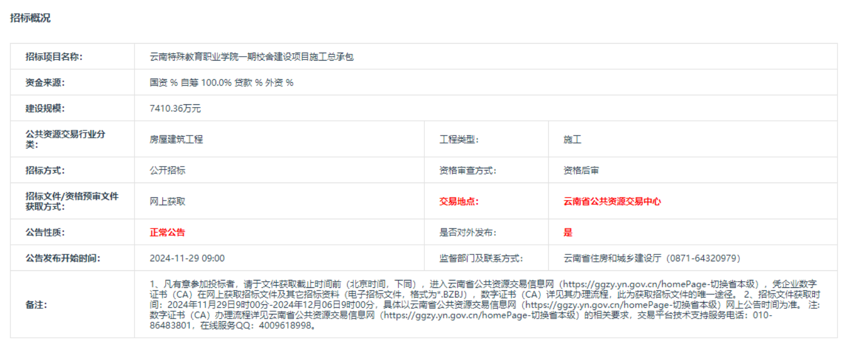Click the red 是 value for 是否对外发布
846x344 pixels.
click(x=568, y=232)
